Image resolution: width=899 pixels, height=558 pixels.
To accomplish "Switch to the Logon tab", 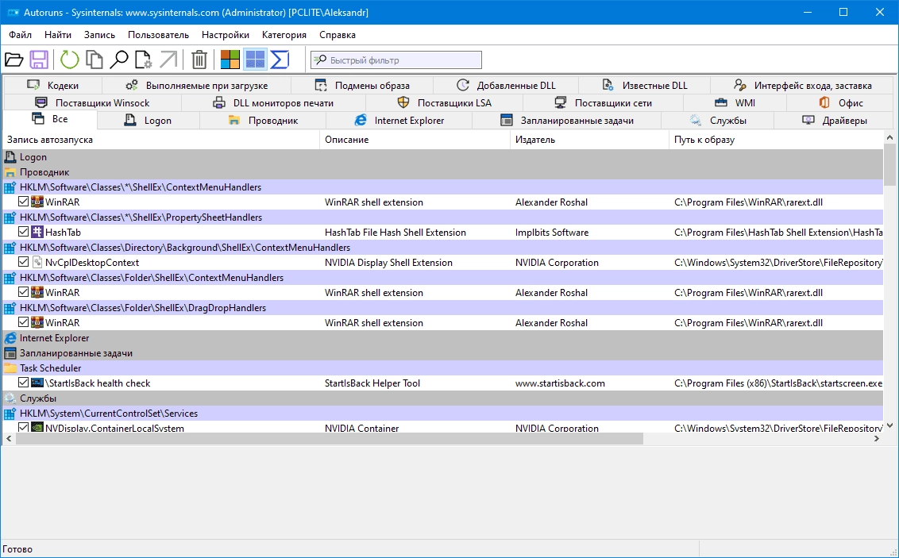I will (x=149, y=121).
